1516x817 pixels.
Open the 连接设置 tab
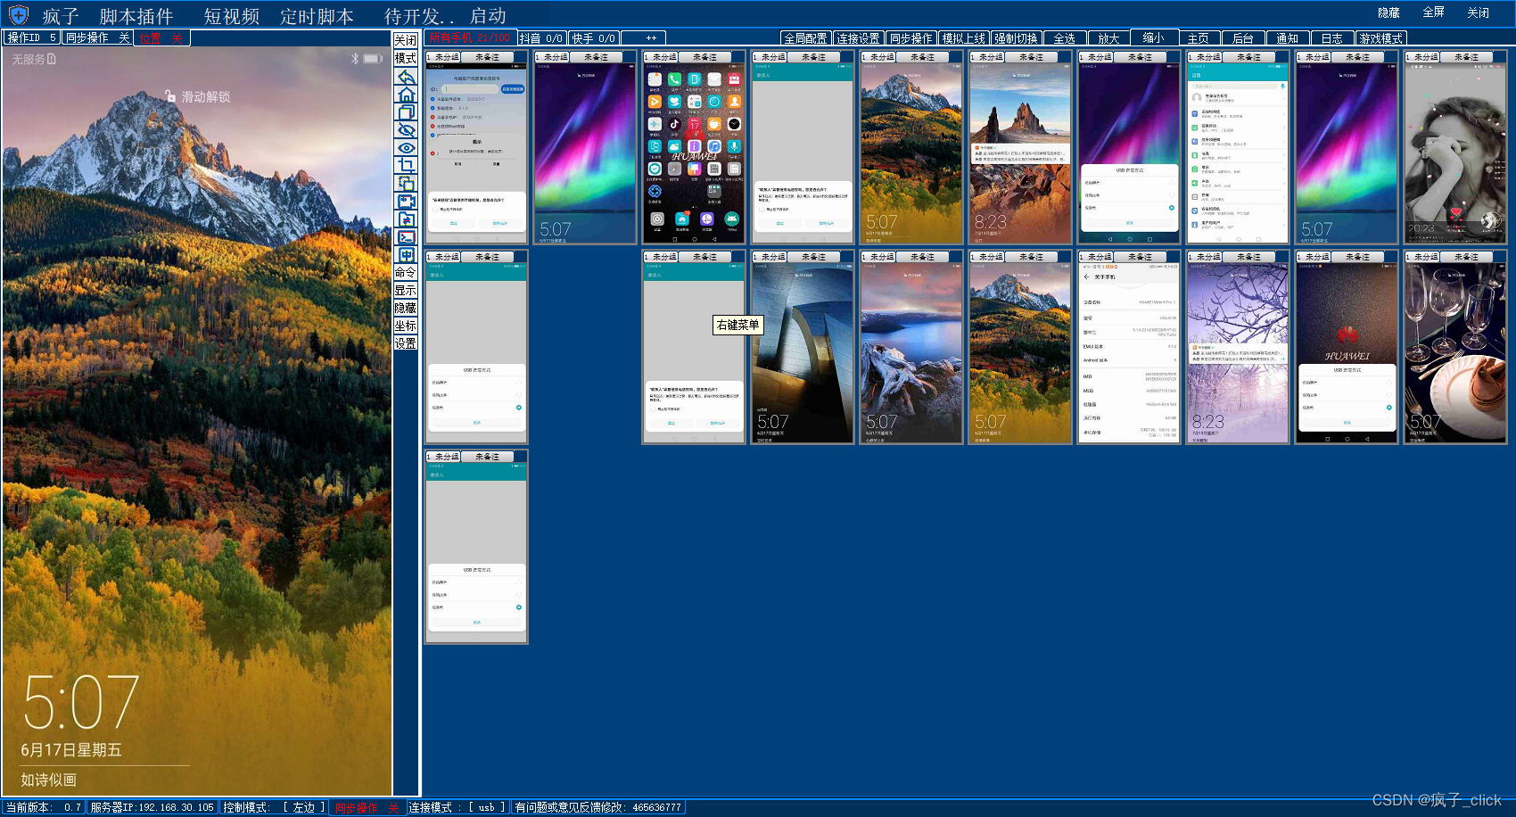(858, 38)
